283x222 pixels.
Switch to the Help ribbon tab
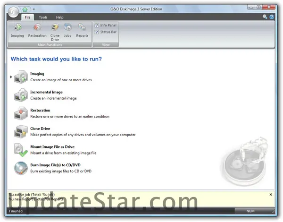(59, 17)
